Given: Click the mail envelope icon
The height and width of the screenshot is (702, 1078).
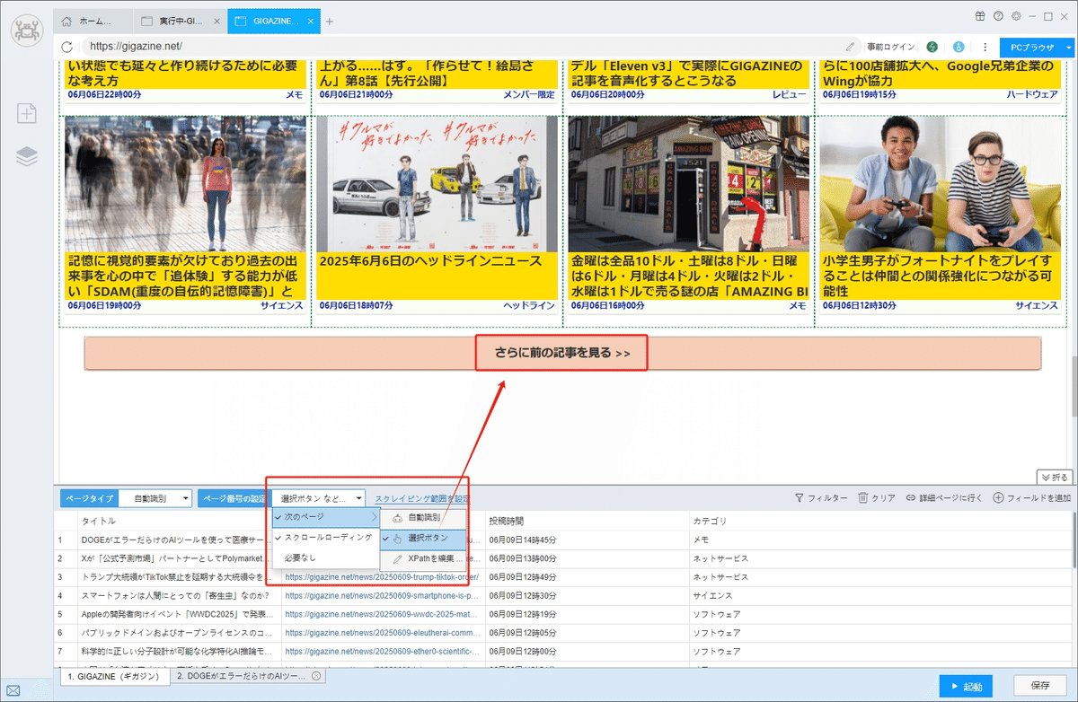Looking at the screenshot, I should tap(13, 690).
